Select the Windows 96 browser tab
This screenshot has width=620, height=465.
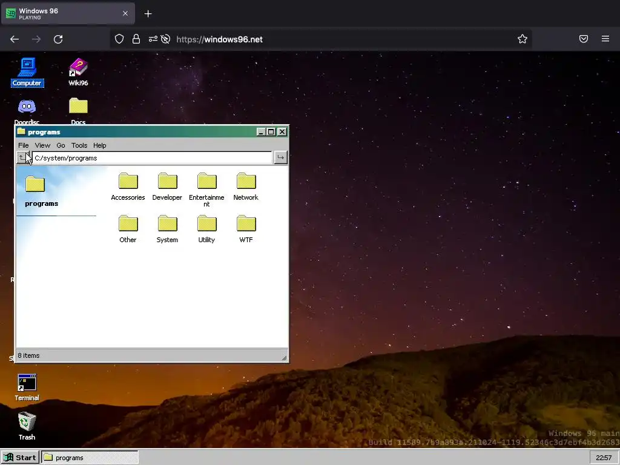(x=68, y=13)
